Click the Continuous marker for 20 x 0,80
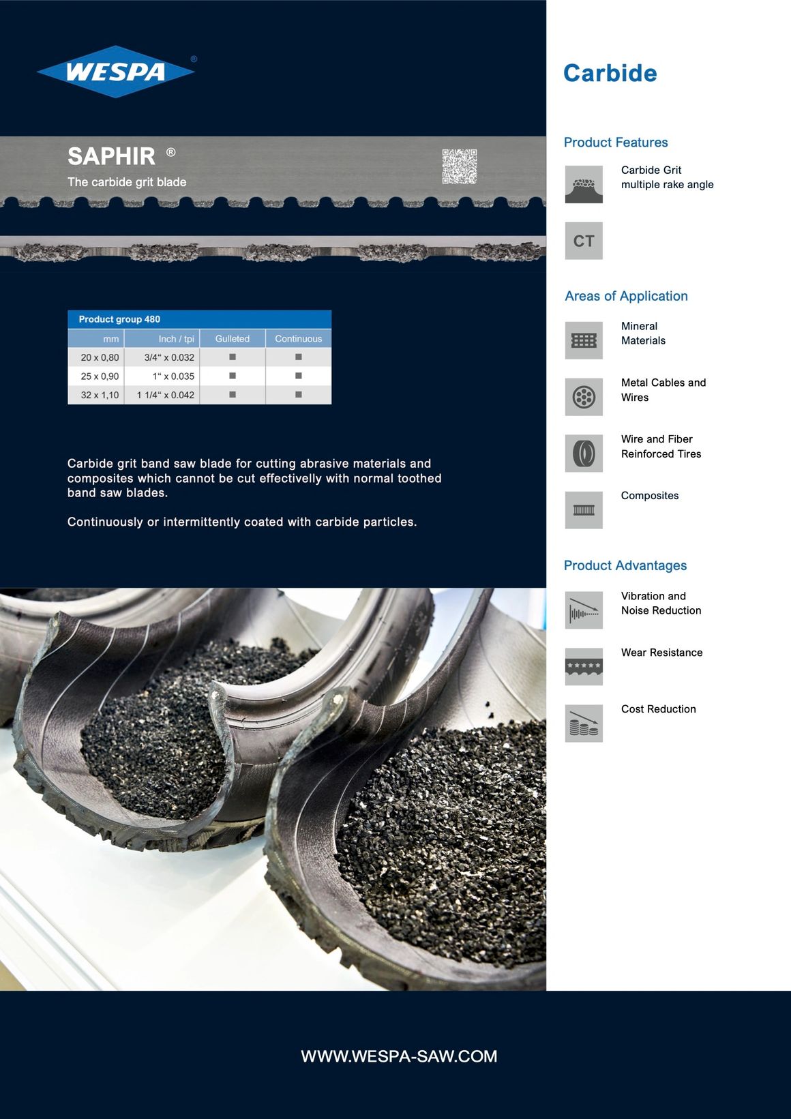The height and width of the screenshot is (1119, 791). tap(299, 357)
